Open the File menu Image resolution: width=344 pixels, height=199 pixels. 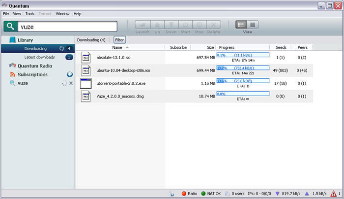pos(6,14)
